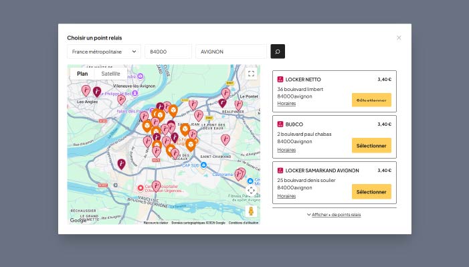Click the LOCKER SAMARKAND AVIGNON title
The height and width of the screenshot is (267, 469).
tap(322, 171)
